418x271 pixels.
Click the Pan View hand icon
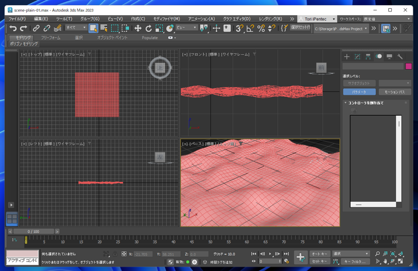(385, 262)
